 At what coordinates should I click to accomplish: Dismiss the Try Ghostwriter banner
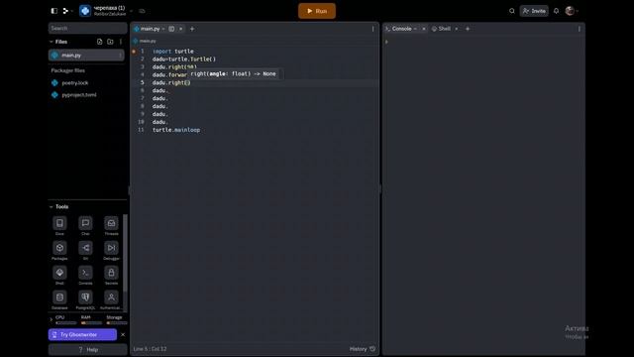123,335
